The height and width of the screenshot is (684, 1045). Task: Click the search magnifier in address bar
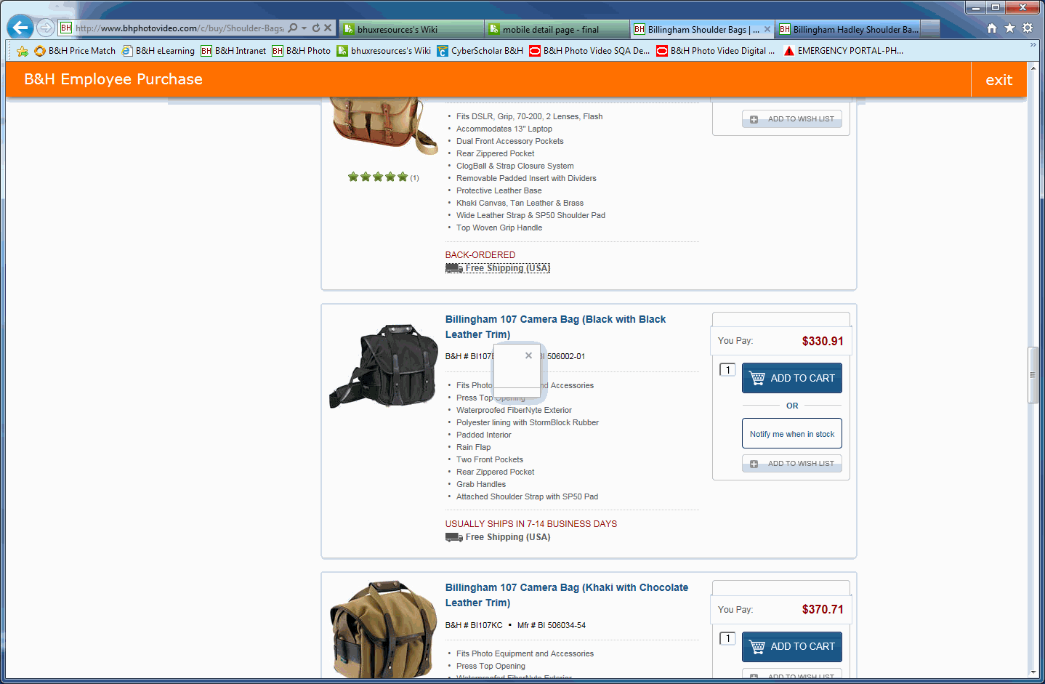pyautogui.click(x=293, y=28)
